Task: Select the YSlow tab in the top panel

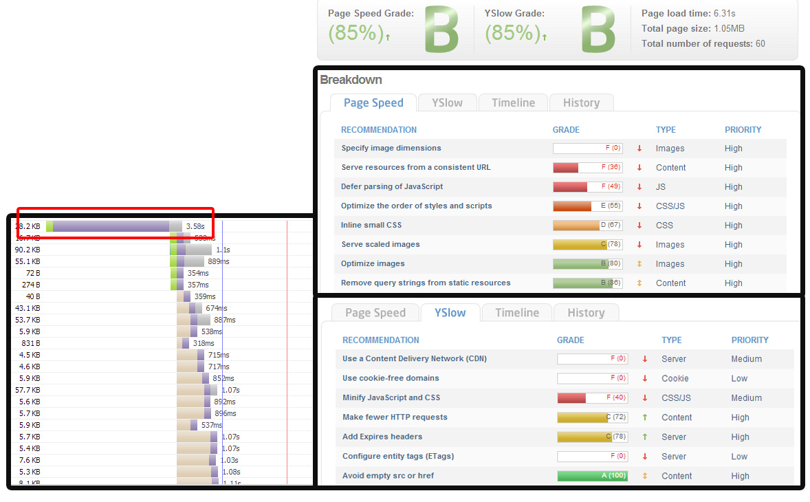Action: click(x=447, y=102)
